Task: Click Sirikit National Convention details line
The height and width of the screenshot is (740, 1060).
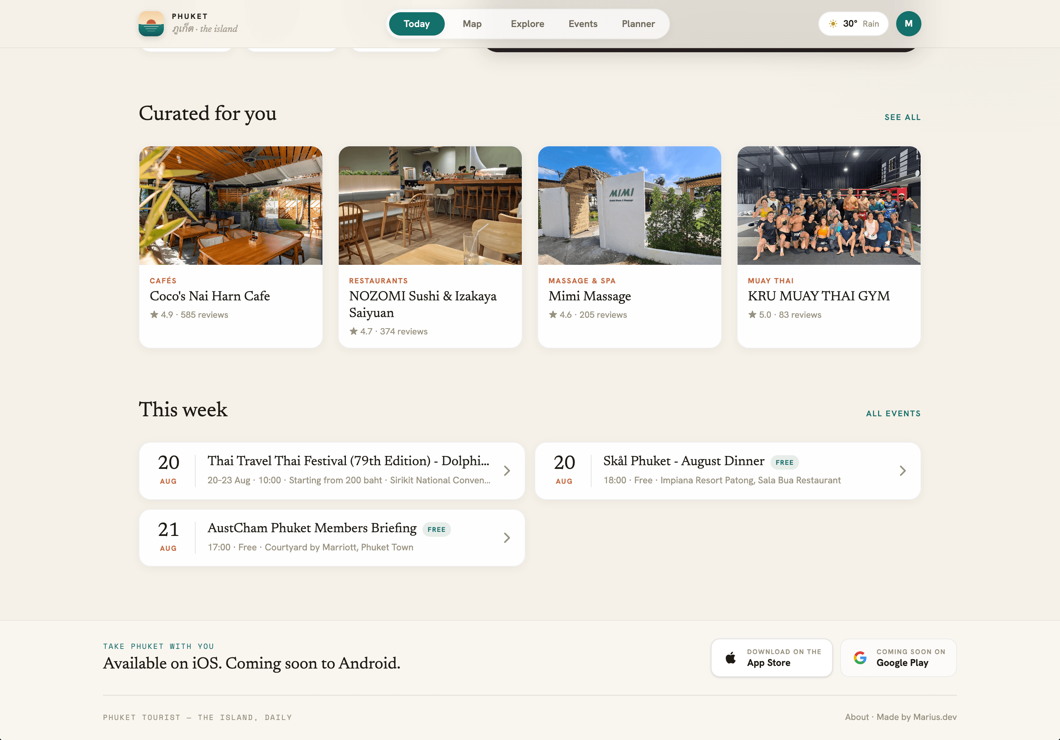Action: click(x=348, y=480)
